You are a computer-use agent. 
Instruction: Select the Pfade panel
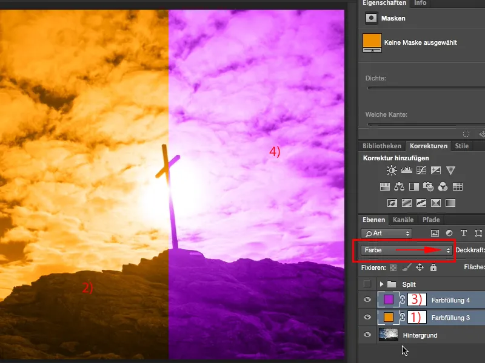pyautogui.click(x=432, y=220)
